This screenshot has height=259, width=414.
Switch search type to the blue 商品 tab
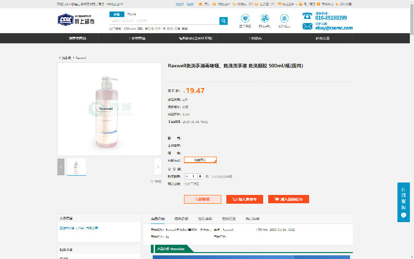tap(117, 14)
